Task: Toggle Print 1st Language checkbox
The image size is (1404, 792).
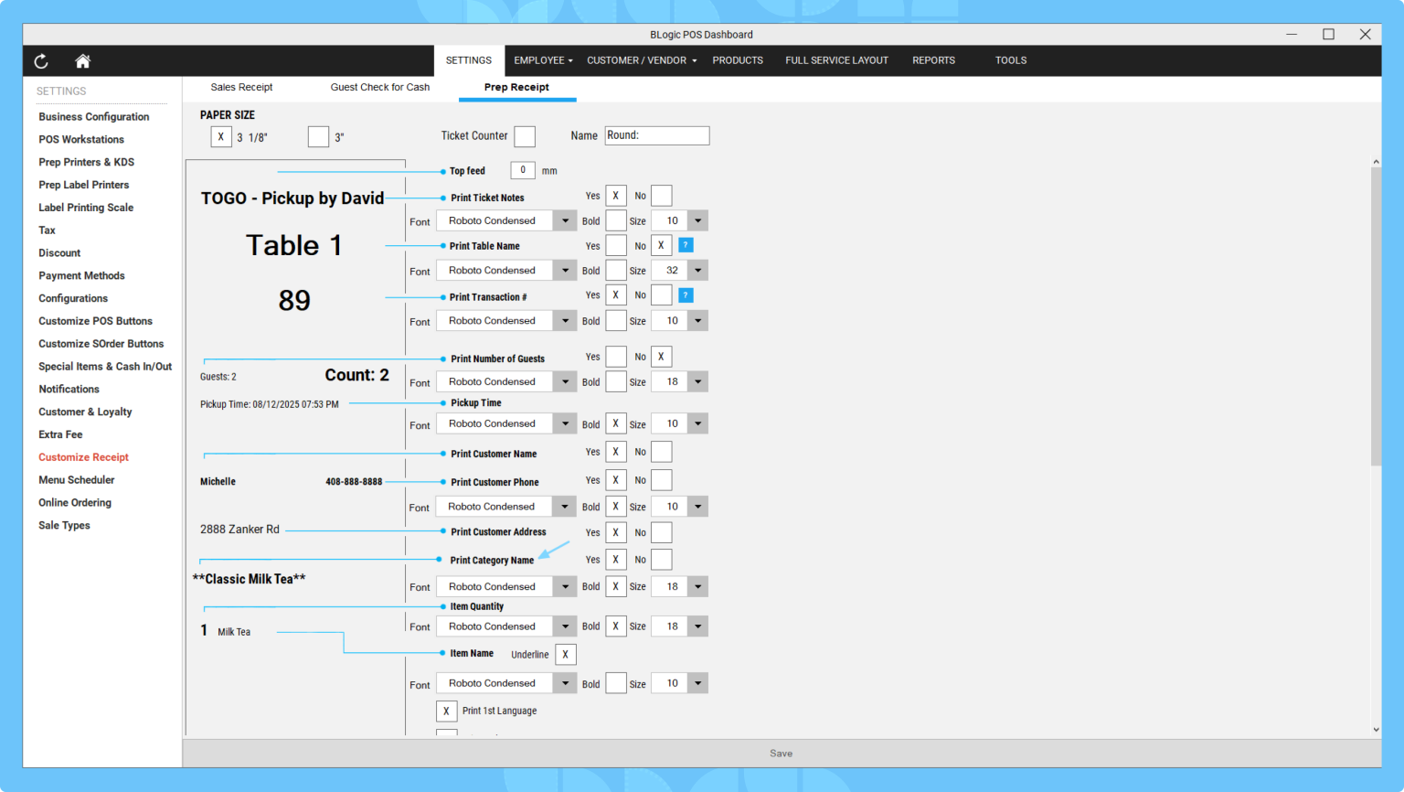Action: pyautogui.click(x=446, y=711)
